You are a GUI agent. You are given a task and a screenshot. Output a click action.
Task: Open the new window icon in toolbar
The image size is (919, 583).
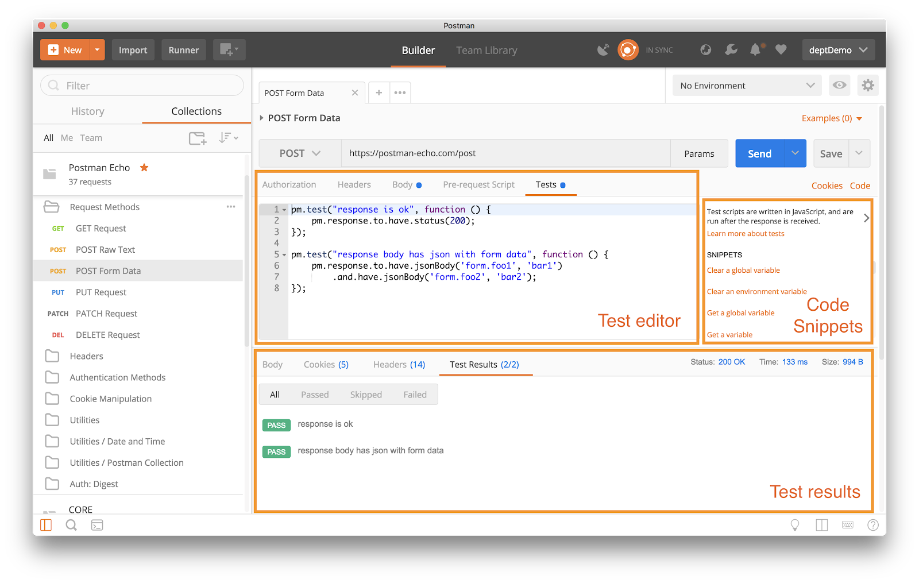coord(229,50)
